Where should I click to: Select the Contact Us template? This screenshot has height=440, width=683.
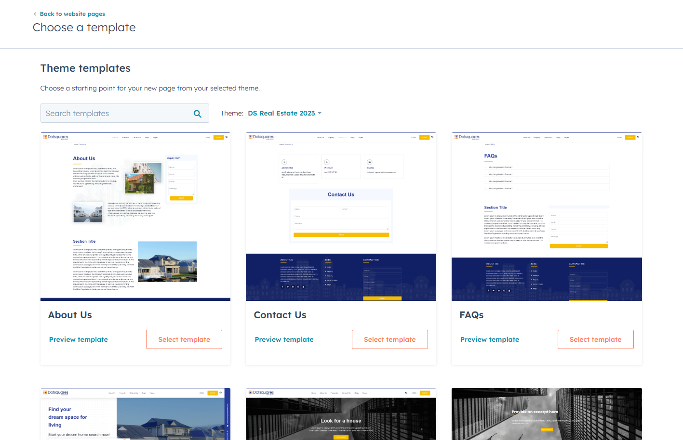(390, 339)
